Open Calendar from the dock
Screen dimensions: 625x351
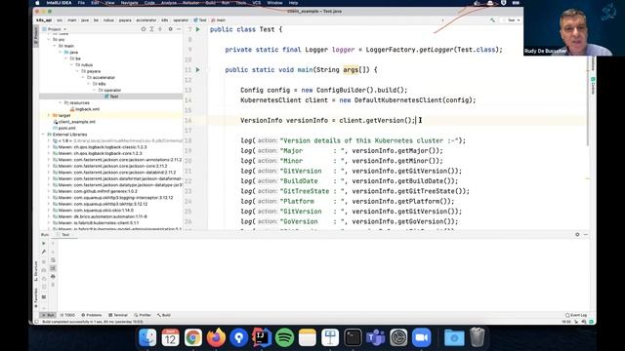click(x=170, y=337)
